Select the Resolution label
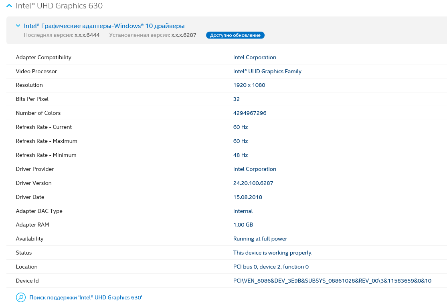 click(29, 85)
